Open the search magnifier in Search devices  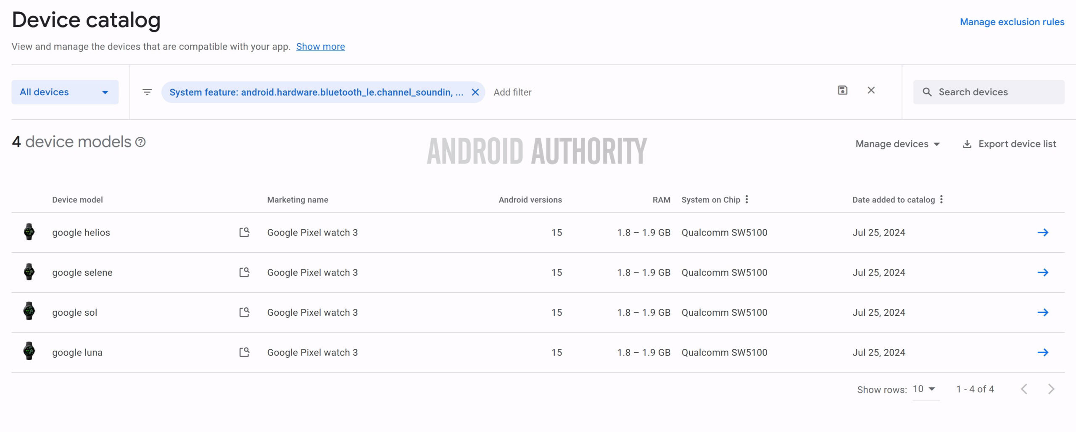point(928,92)
